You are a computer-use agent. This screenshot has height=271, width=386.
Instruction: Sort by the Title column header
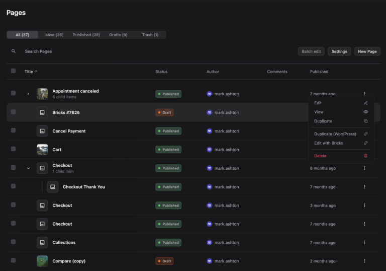(x=31, y=72)
